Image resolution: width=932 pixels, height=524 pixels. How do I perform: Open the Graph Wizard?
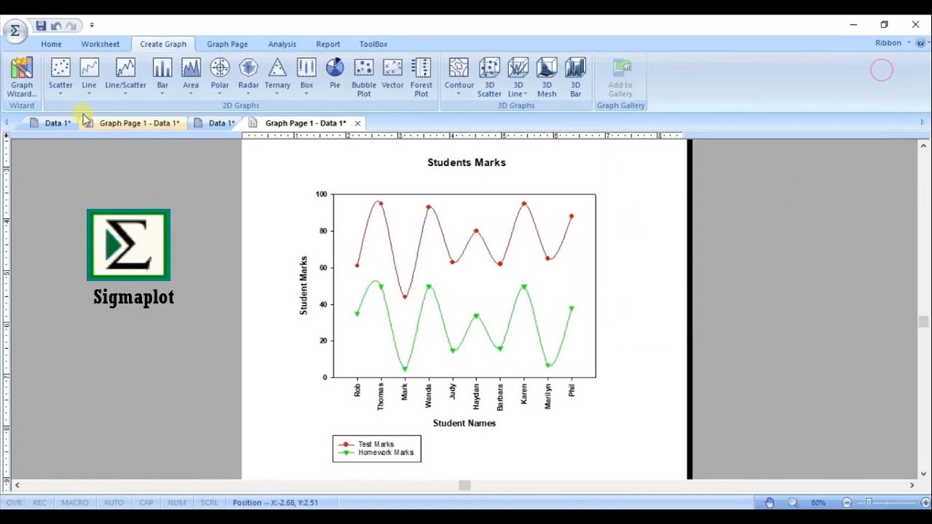click(22, 77)
